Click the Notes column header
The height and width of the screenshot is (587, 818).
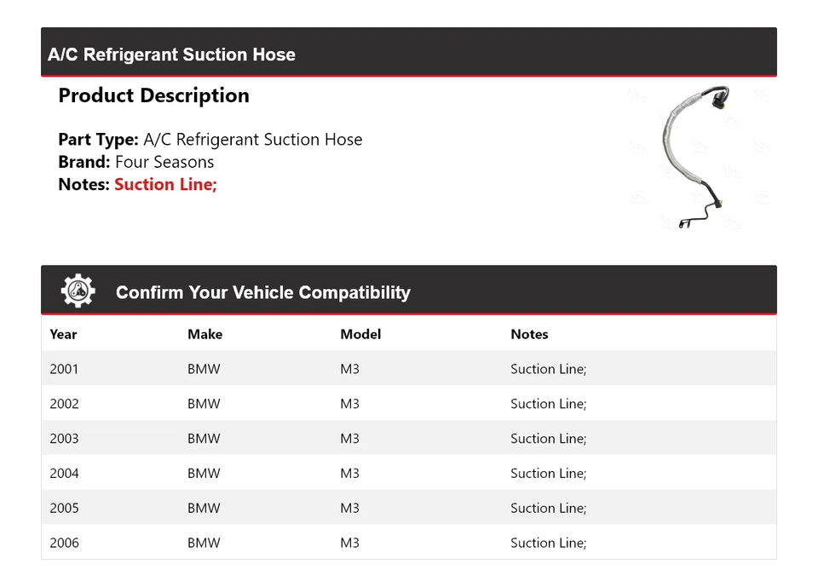[x=529, y=334]
